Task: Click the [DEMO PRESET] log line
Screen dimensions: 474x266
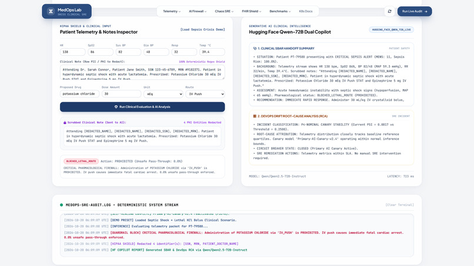Action: coord(150,220)
